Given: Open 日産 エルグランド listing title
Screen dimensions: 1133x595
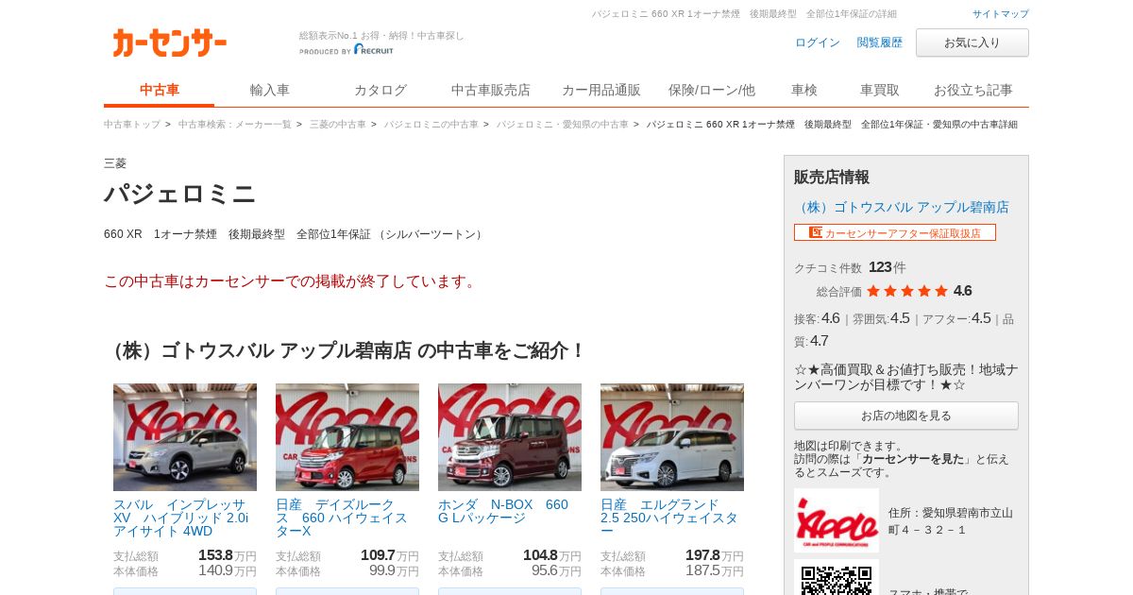Looking at the screenshot, I should 669,518.
